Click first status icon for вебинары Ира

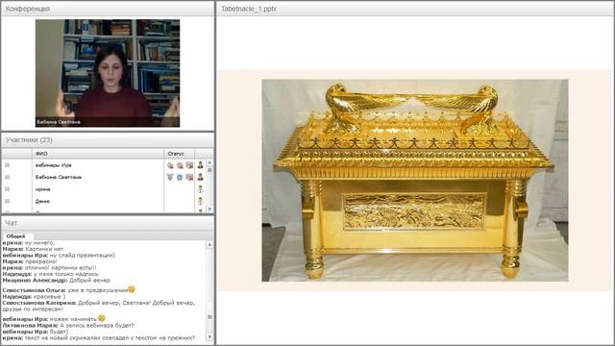tap(170, 165)
